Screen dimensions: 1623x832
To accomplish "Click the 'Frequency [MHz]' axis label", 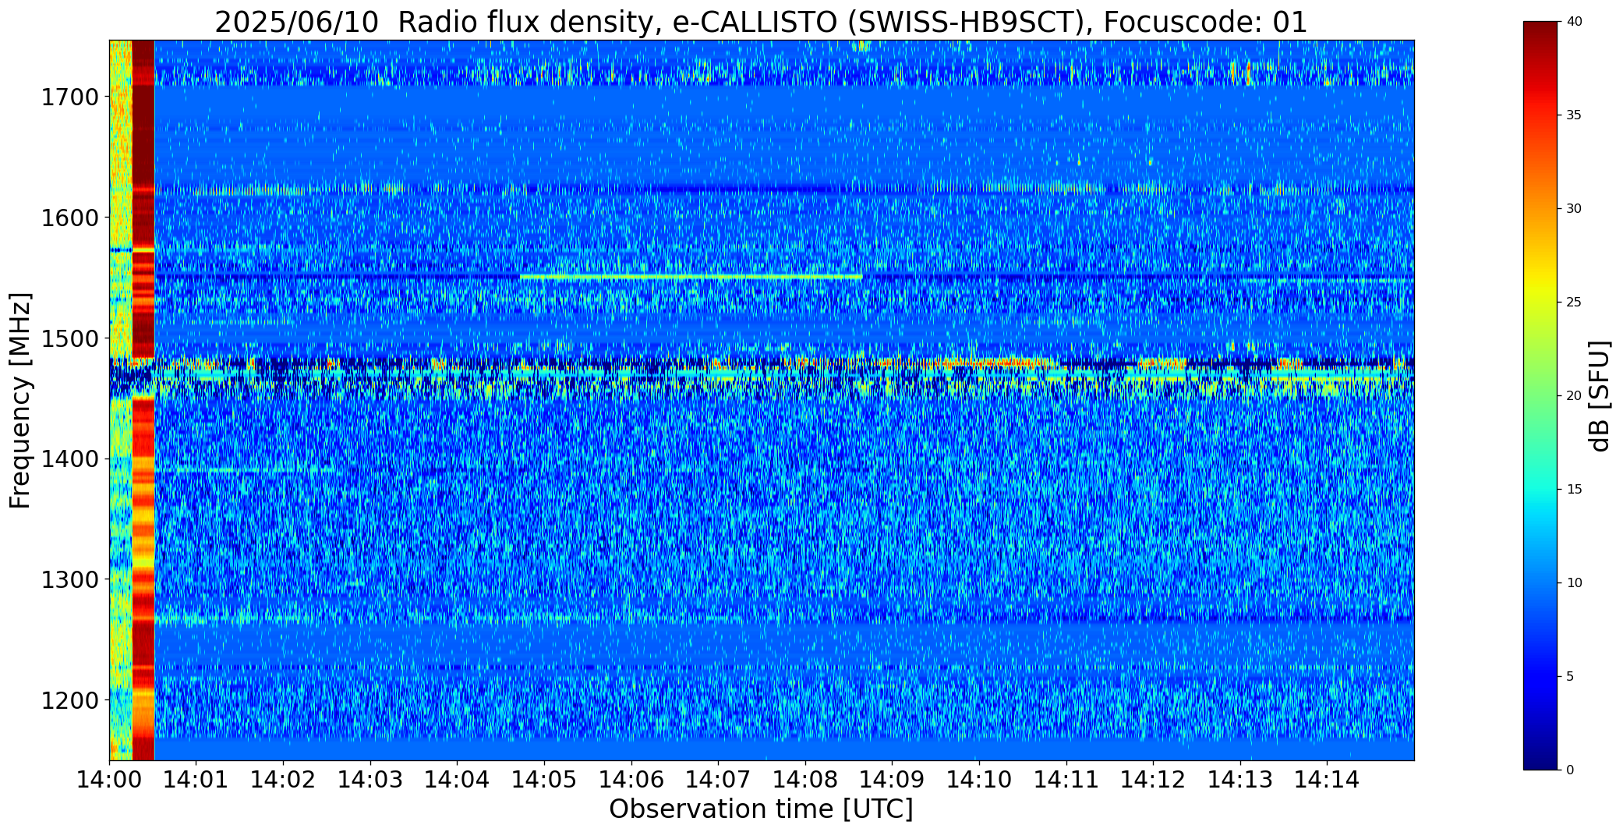I will [x=20, y=400].
